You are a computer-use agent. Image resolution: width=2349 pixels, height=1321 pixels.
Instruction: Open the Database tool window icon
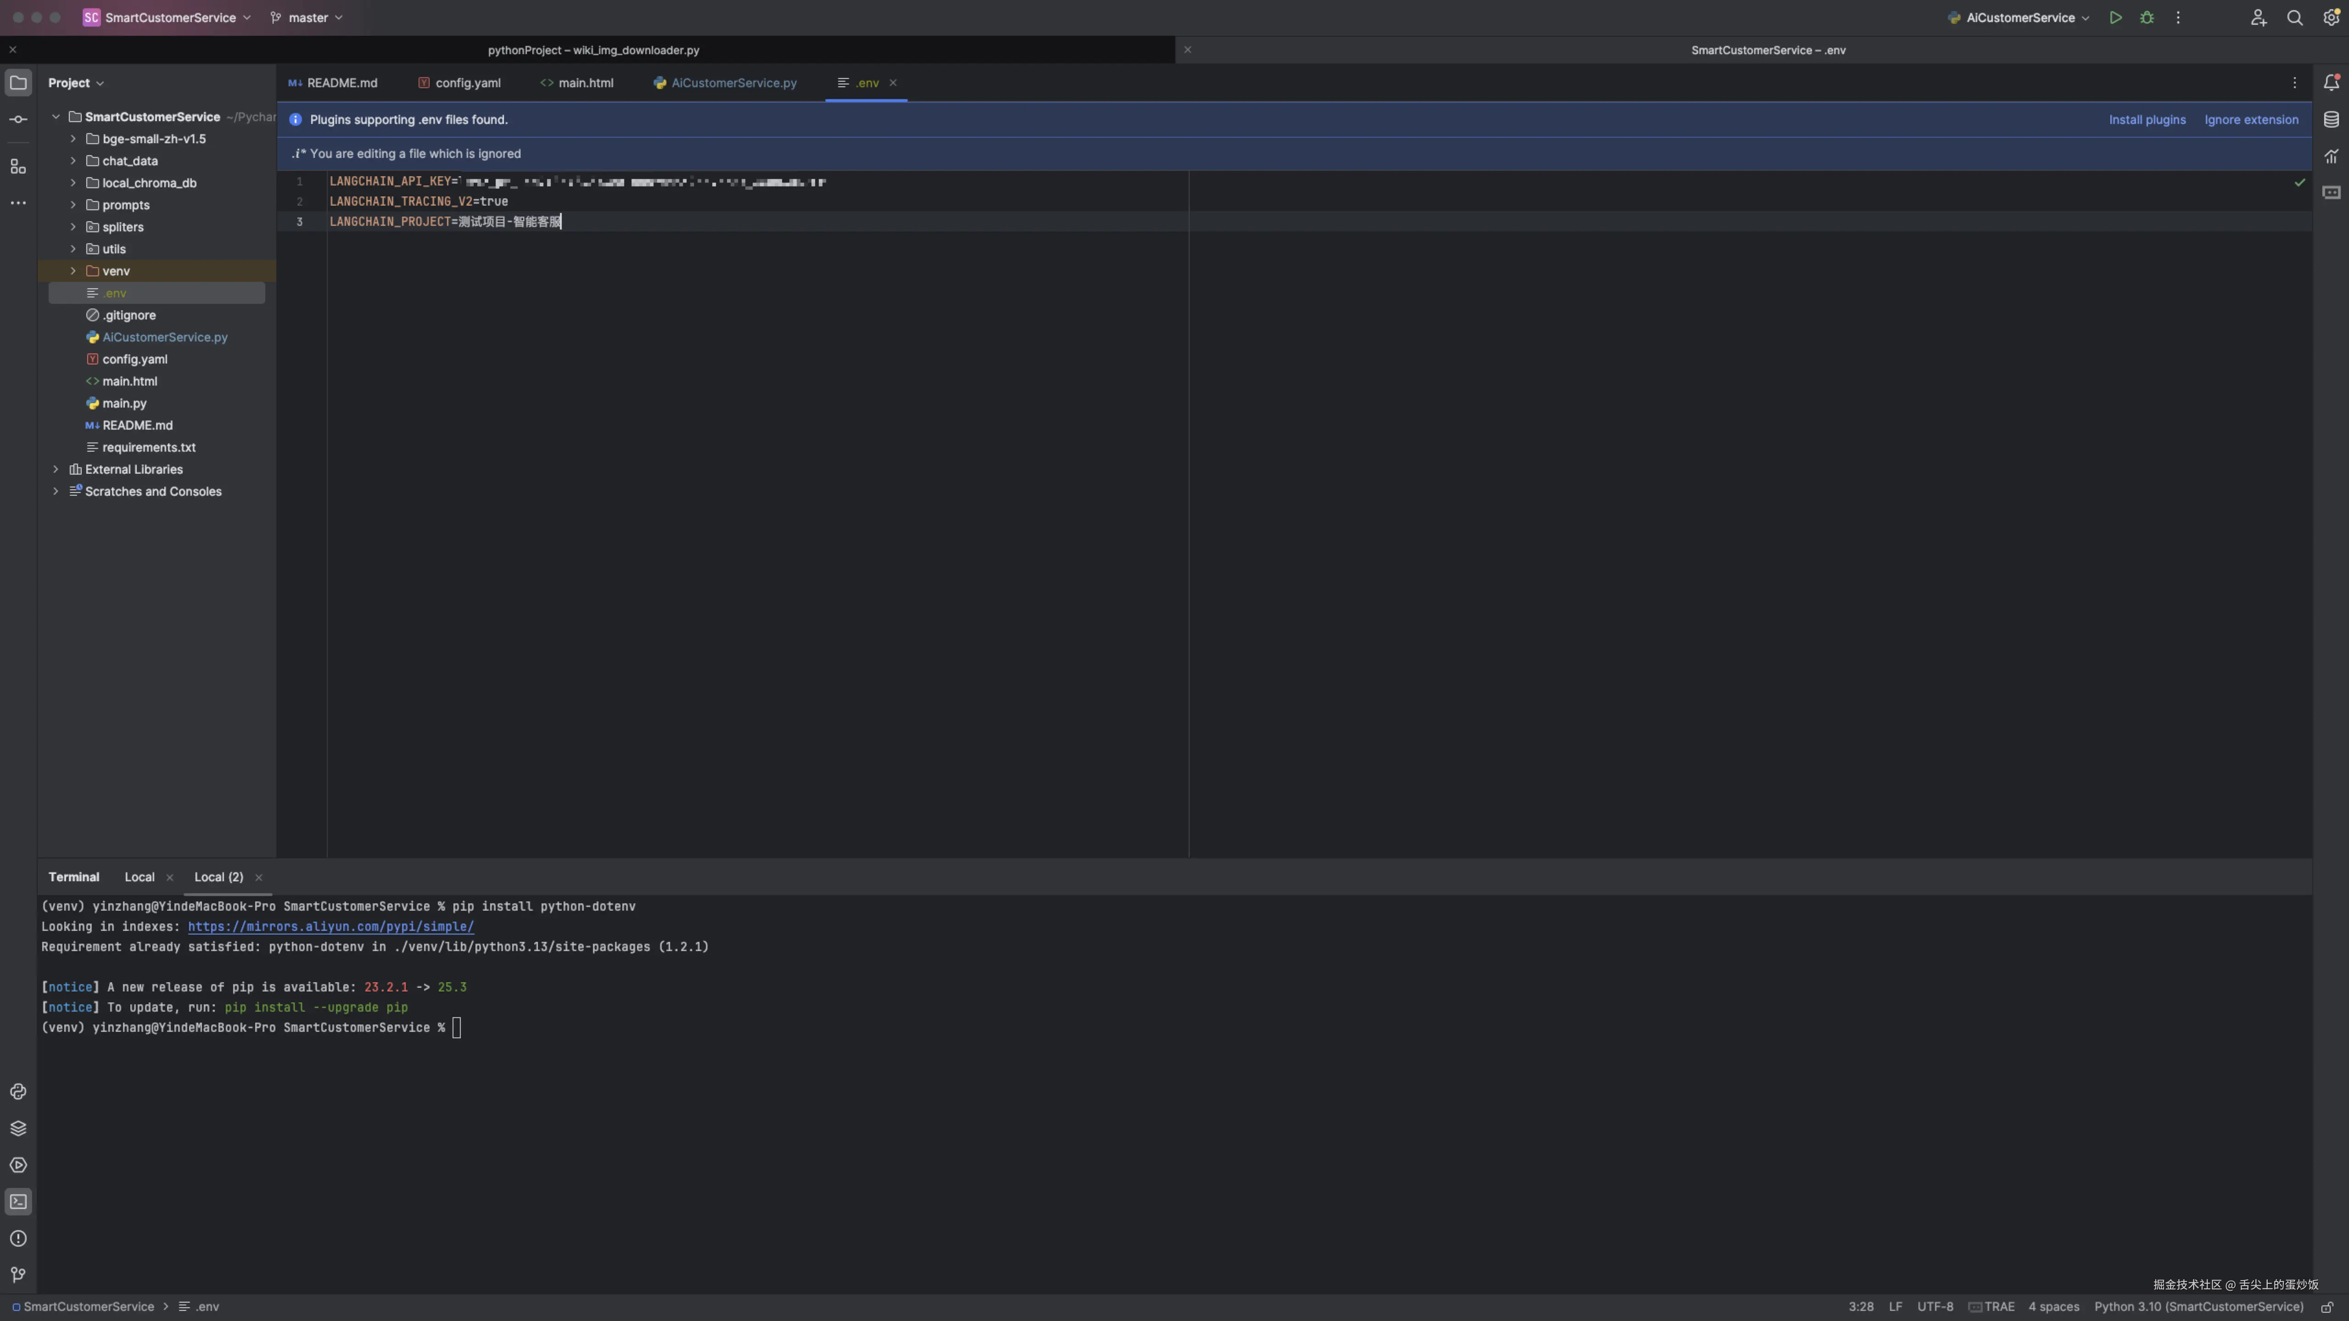2331,119
